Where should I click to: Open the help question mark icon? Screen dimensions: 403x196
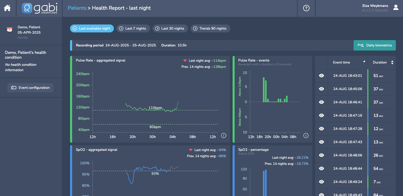coord(306,8)
